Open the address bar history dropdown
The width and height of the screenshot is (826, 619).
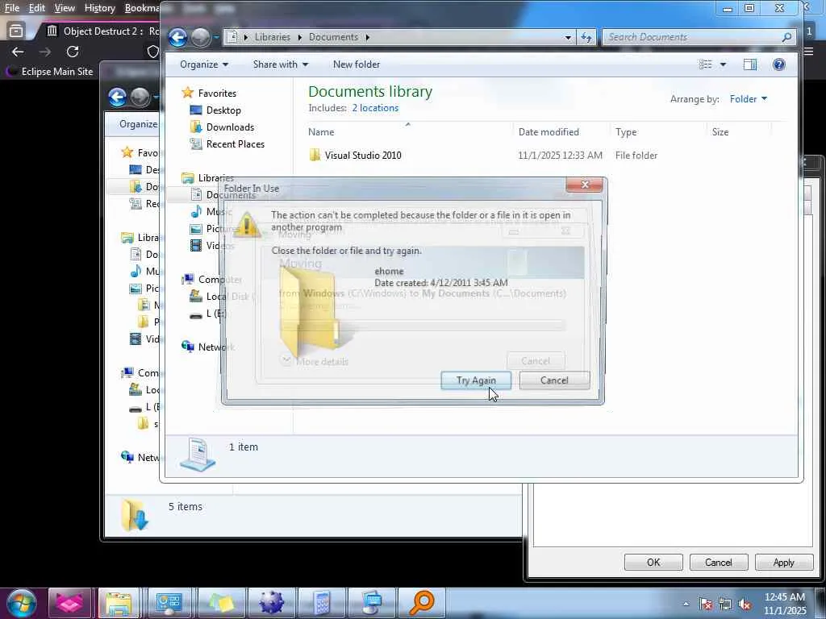click(568, 37)
